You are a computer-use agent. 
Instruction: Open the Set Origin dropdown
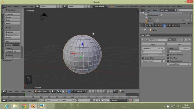pos(13,45)
